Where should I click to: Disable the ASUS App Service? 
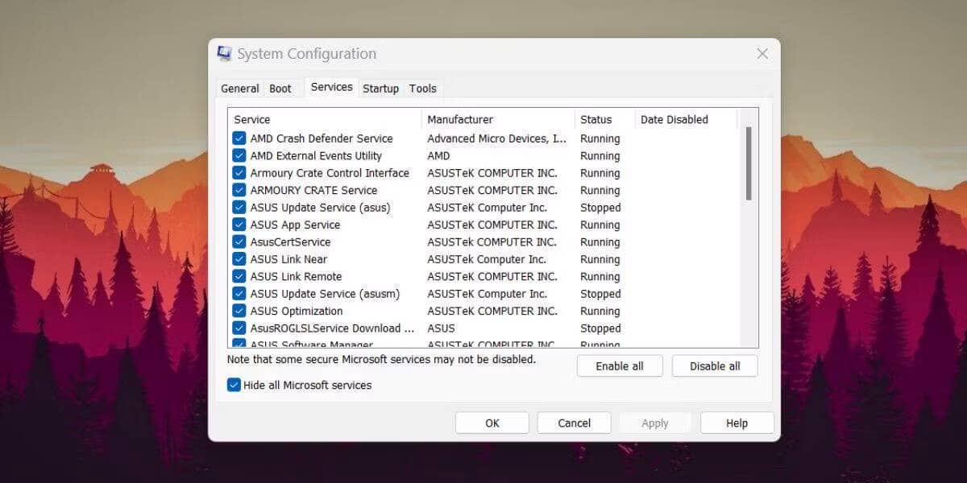pos(239,225)
